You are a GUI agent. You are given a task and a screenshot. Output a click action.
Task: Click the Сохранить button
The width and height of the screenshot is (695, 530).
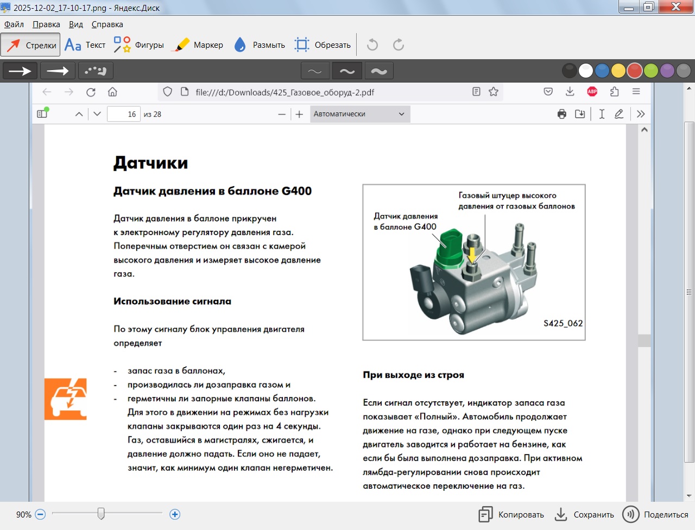pyautogui.click(x=584, y=514)
